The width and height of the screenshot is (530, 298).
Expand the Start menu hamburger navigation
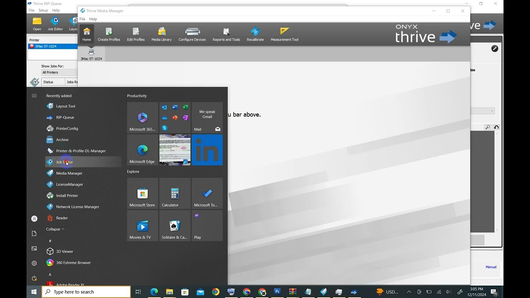34,96
